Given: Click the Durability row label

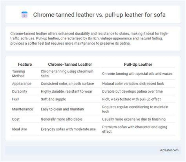Looking at the screenshot, I should click(20, 91).
